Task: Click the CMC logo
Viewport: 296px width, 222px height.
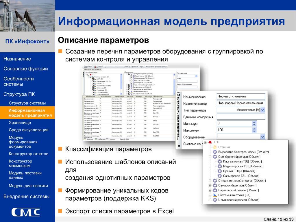Action: [x=25, y=212]
